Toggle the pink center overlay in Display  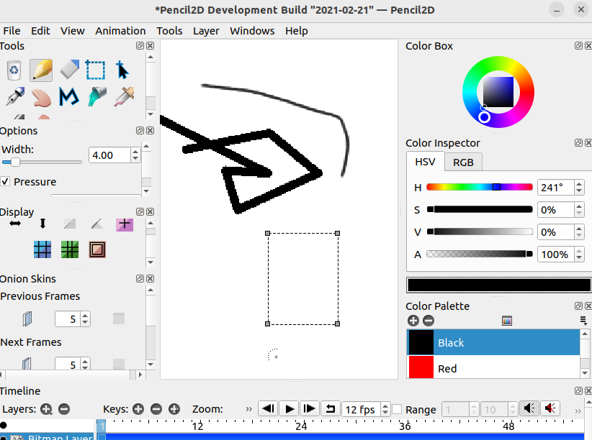point(124,224)
